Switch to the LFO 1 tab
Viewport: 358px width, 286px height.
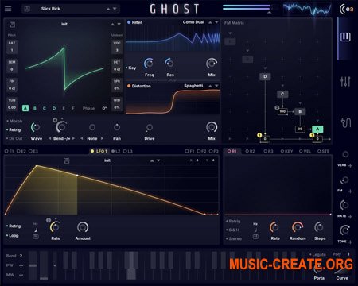[99, 151]
